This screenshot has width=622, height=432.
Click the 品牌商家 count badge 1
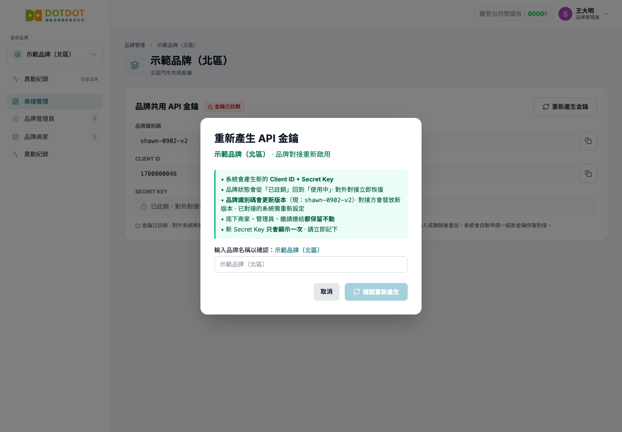click(95, 137)
